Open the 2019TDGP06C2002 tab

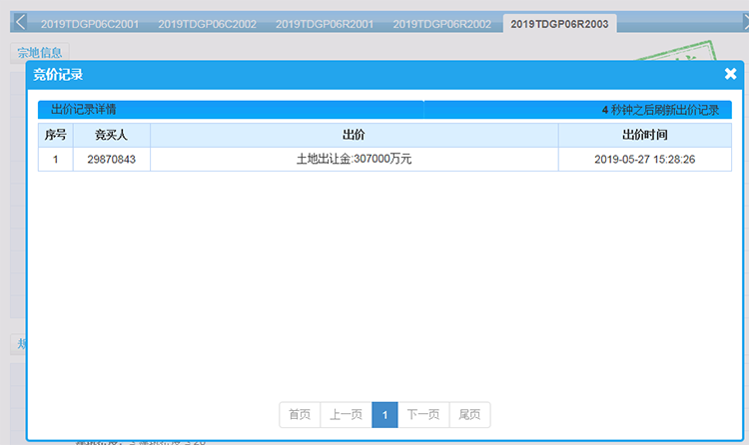pos(205,23)
